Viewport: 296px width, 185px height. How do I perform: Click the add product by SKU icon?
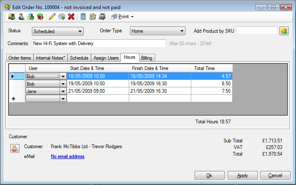(x=284, y=31)
